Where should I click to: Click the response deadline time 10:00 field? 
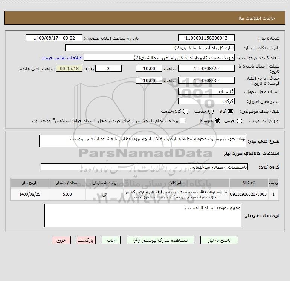(149, 68)
